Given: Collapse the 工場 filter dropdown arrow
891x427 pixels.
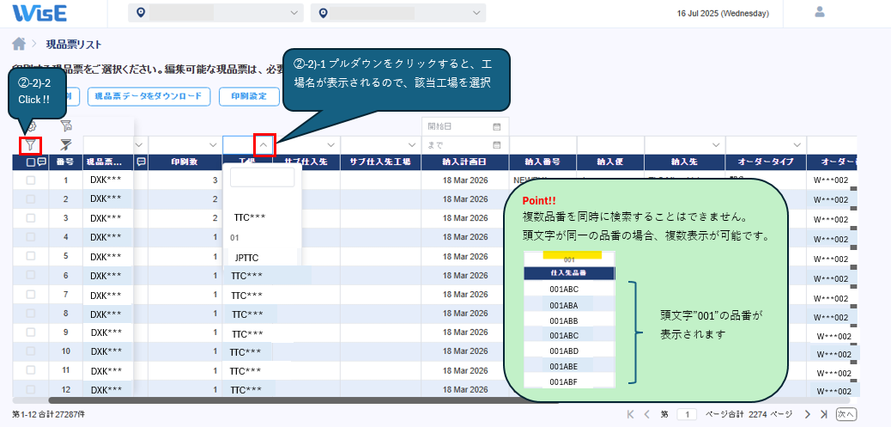Looking at the screenshot, I should pos(264,145).
